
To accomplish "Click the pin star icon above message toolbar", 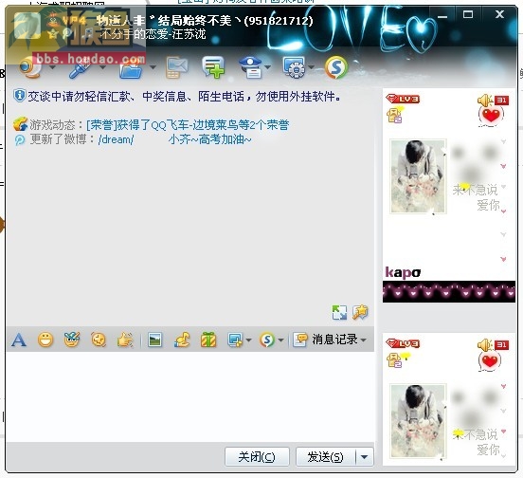I will pyautogui.click(x=360, y=312).
